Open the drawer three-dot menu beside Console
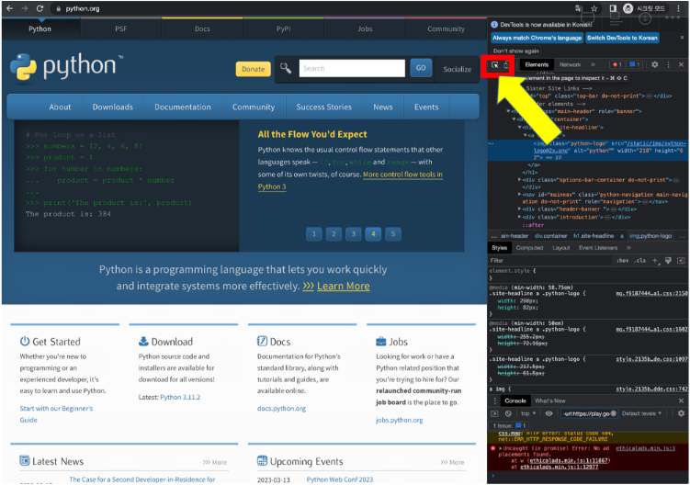 click(x=495, y=400)
